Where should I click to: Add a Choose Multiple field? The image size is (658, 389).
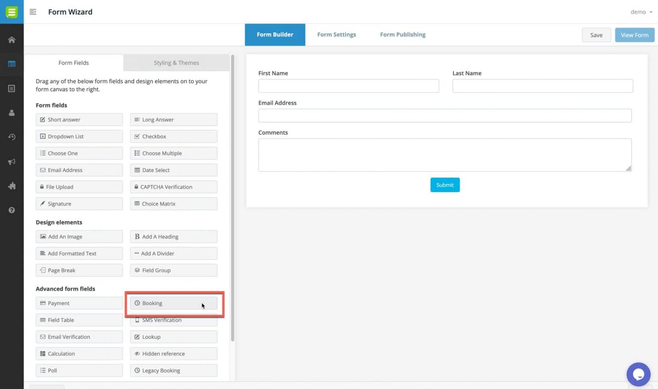(173, 153)
